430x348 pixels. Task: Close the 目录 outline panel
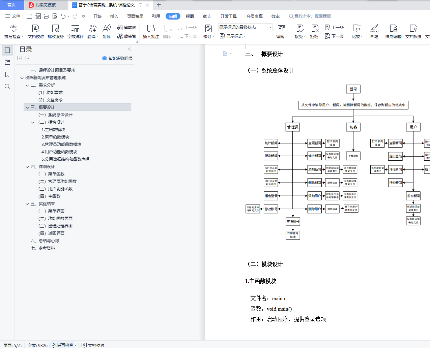click(x=129, y=49)
